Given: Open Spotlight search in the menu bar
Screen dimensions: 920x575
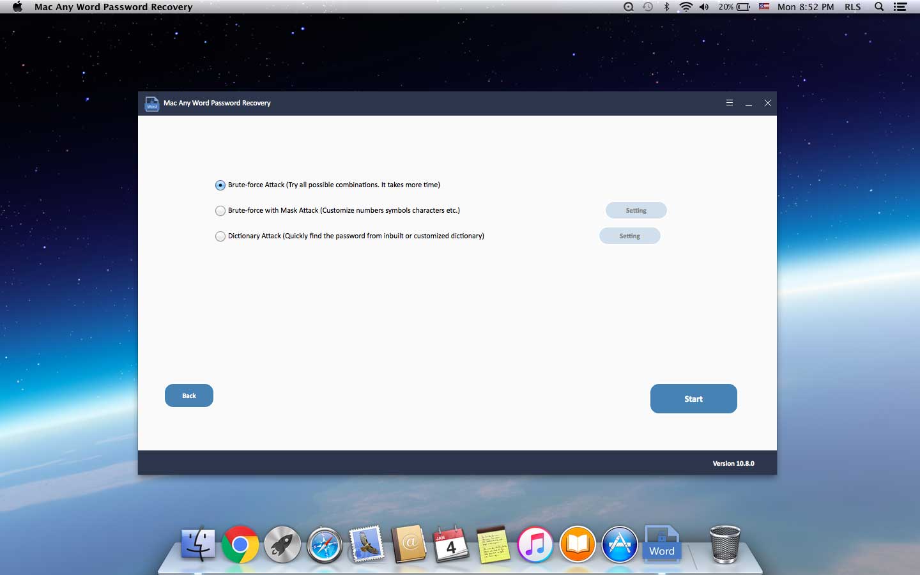Looking at the screenshot, I should tap(879, 7).
